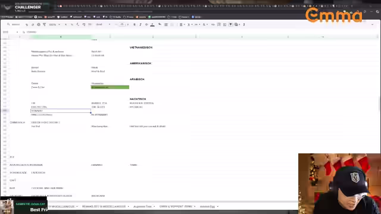The height and width of the screenshot is (214, 381).
Task: Click the insert chart icon
Action: click(225, 24)
